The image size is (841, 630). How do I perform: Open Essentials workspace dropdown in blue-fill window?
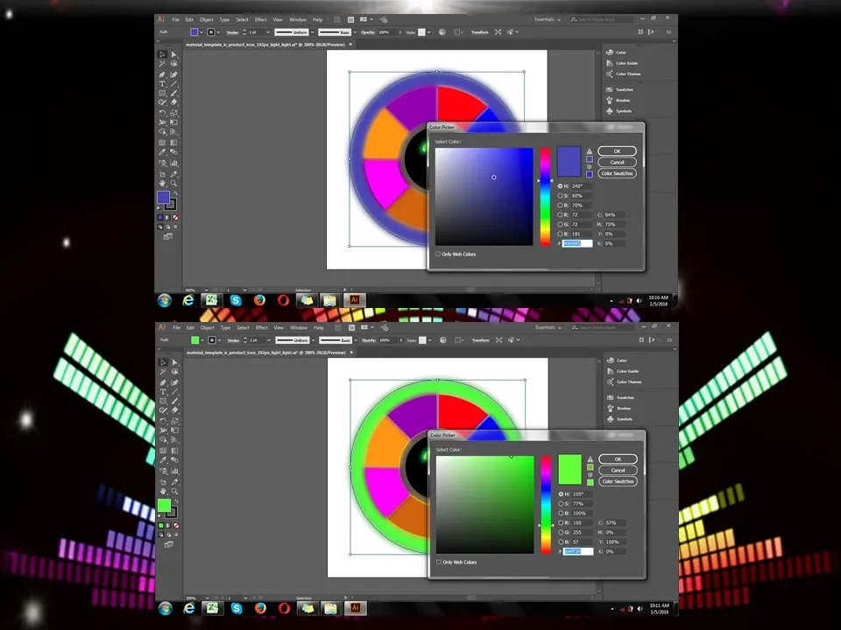(547, 19)
